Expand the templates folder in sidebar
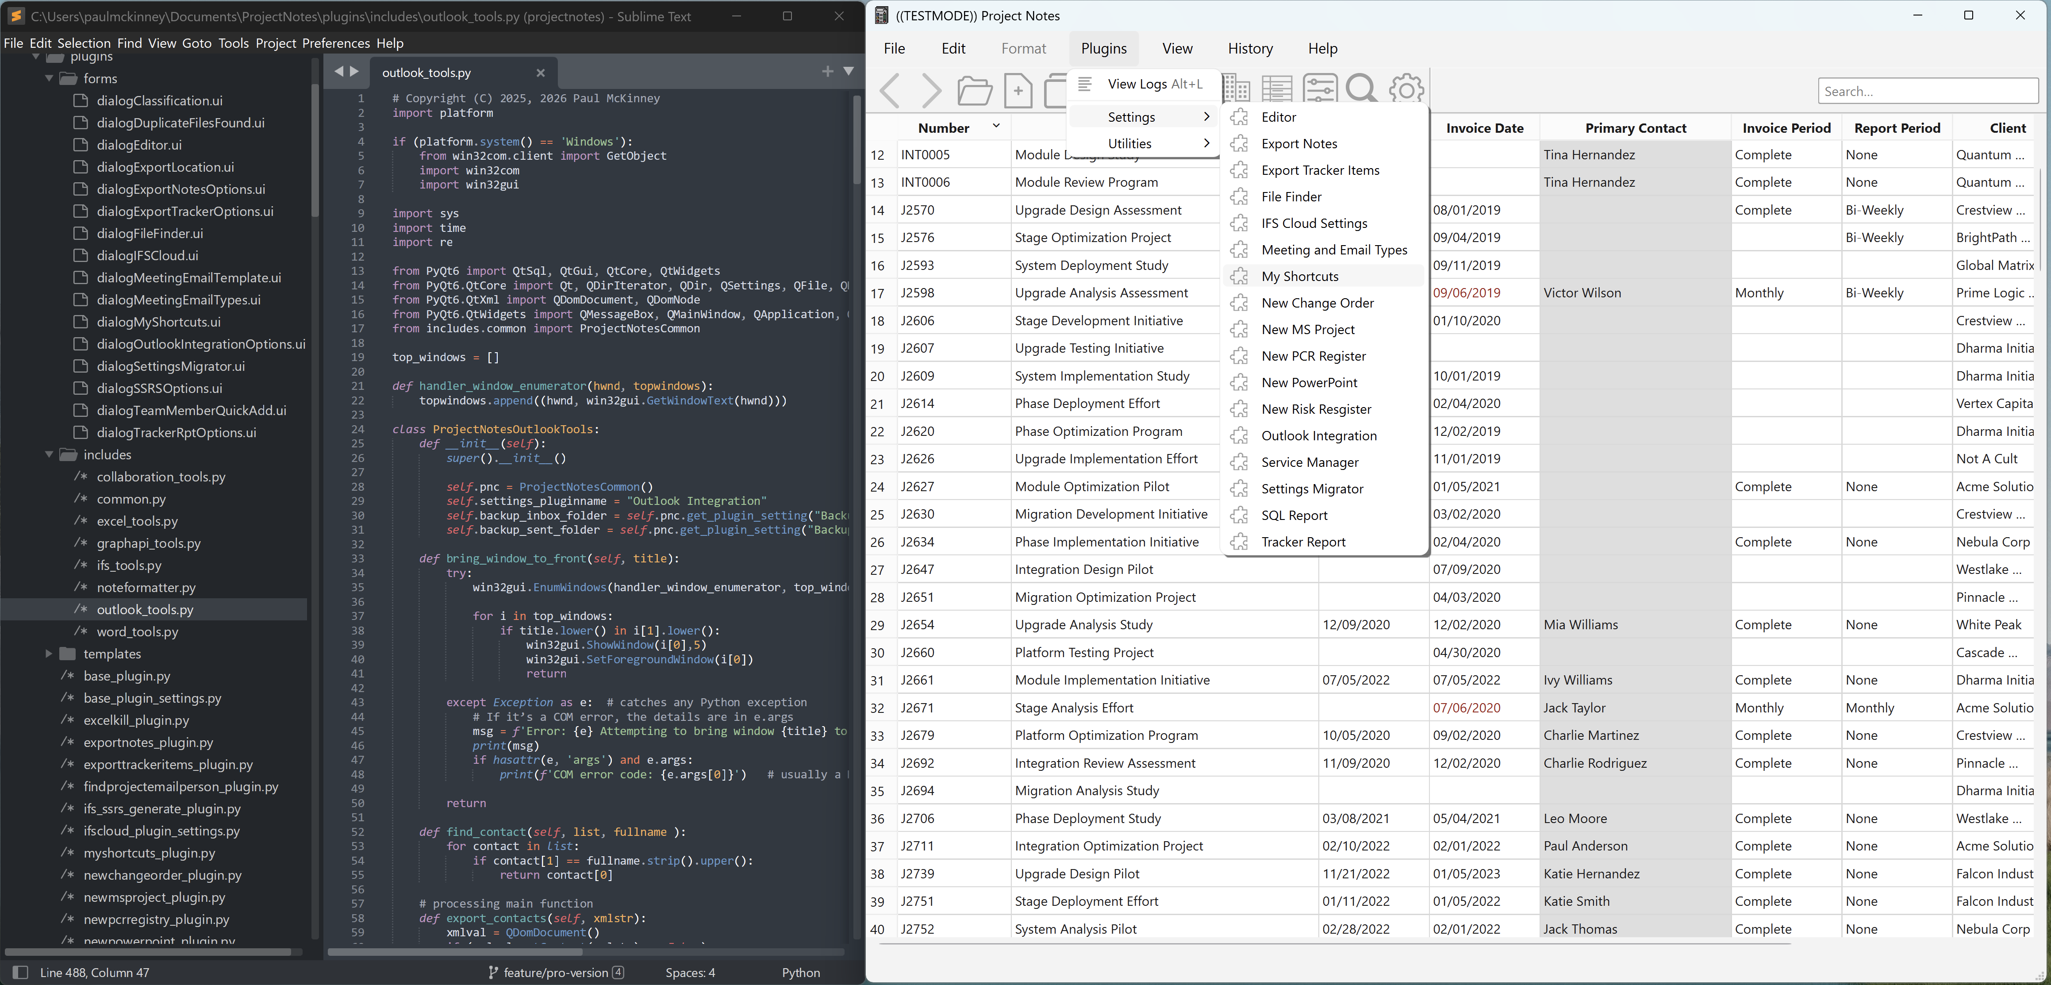 point(49,654)
